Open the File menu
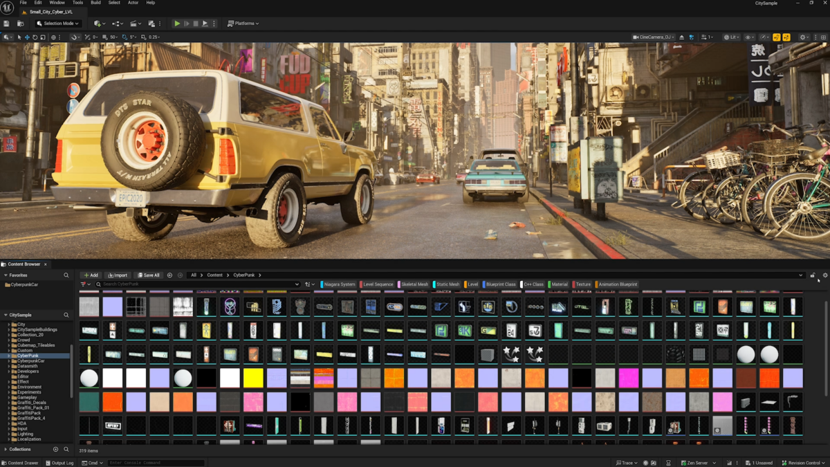Image resolution: width=830 pixels, height=467 pixels. 23,3
